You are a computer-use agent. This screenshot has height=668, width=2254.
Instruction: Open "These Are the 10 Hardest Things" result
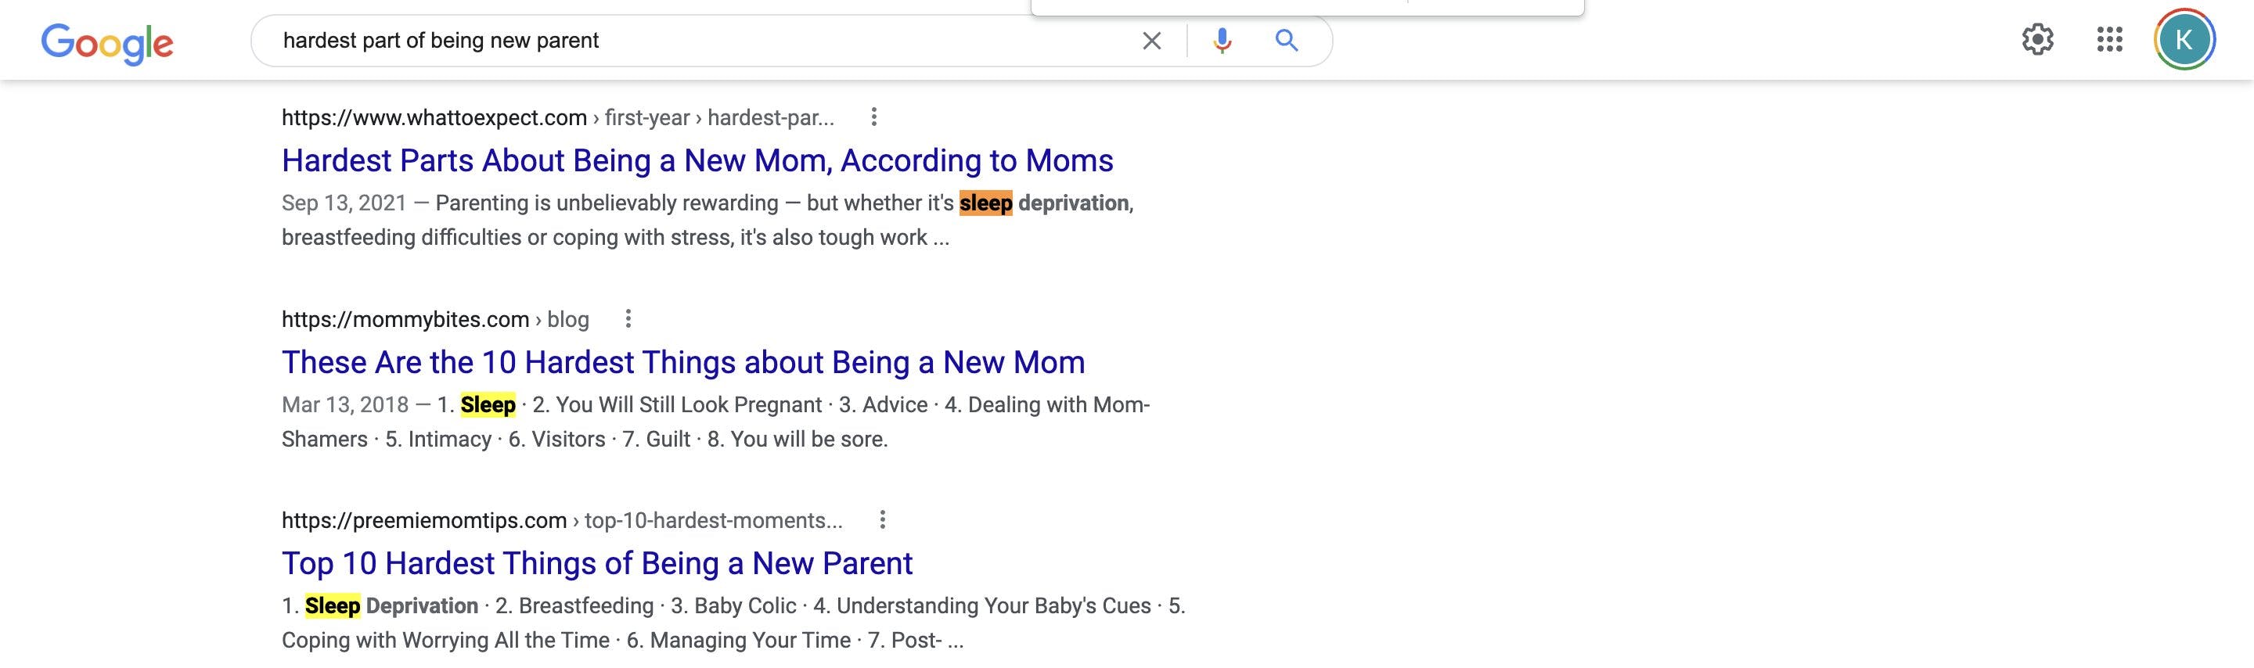click(x=683, y=363)
